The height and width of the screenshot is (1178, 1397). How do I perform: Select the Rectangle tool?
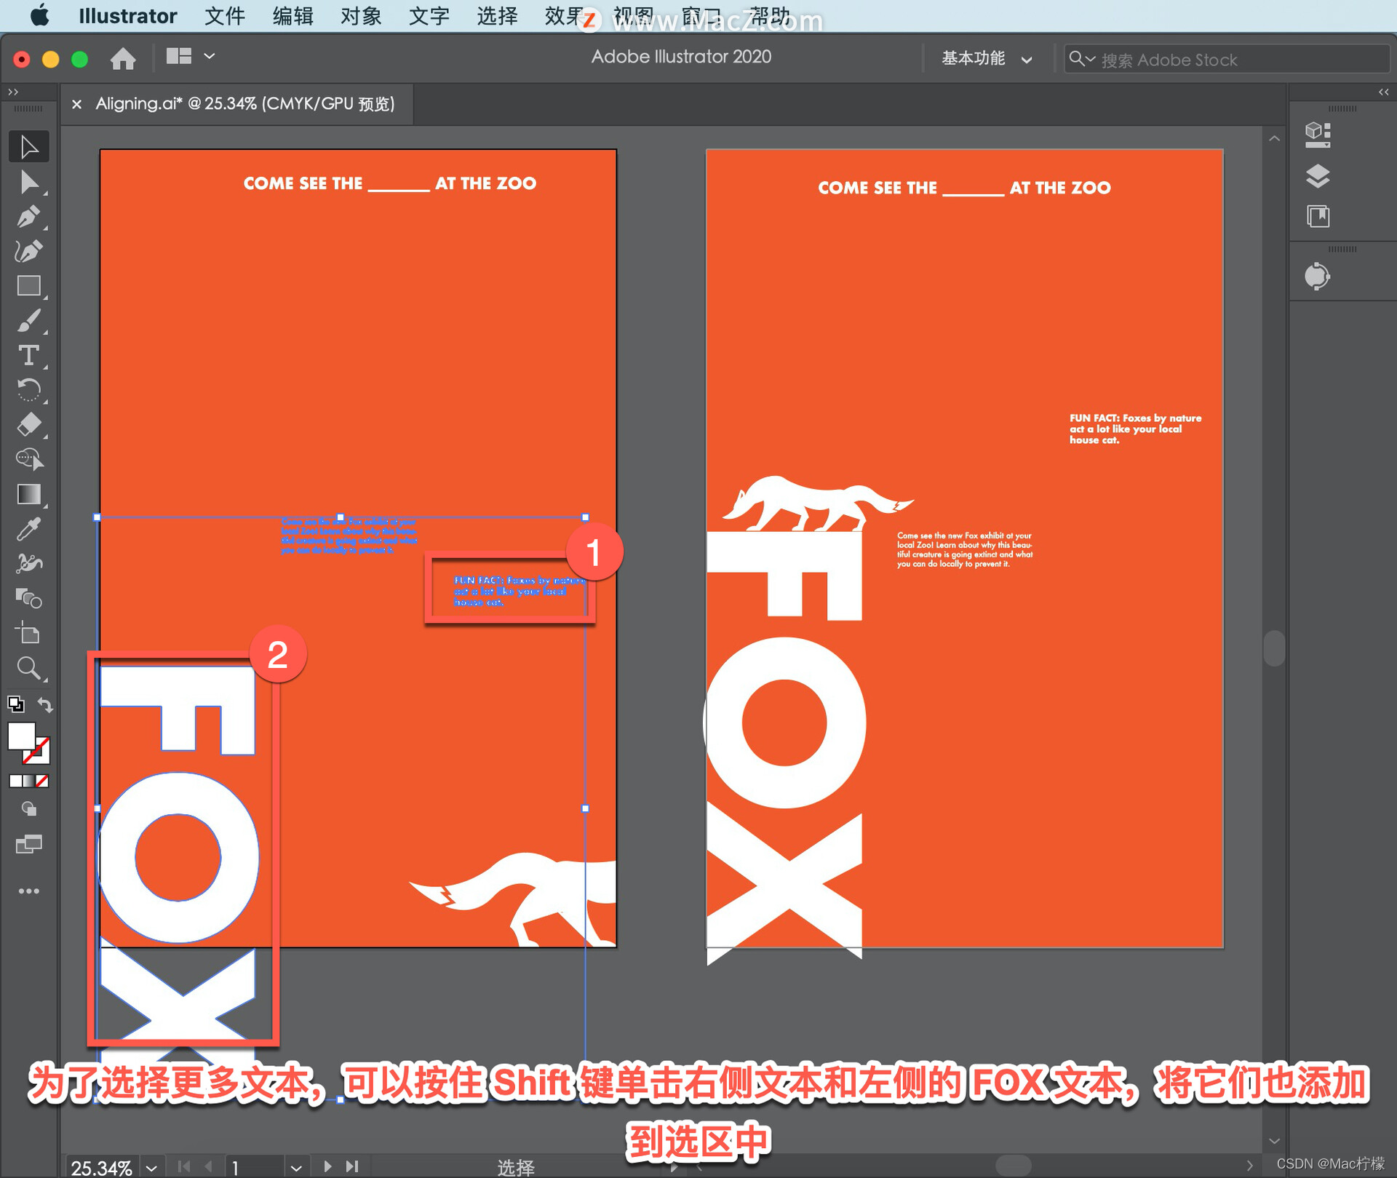click(28, 286)
